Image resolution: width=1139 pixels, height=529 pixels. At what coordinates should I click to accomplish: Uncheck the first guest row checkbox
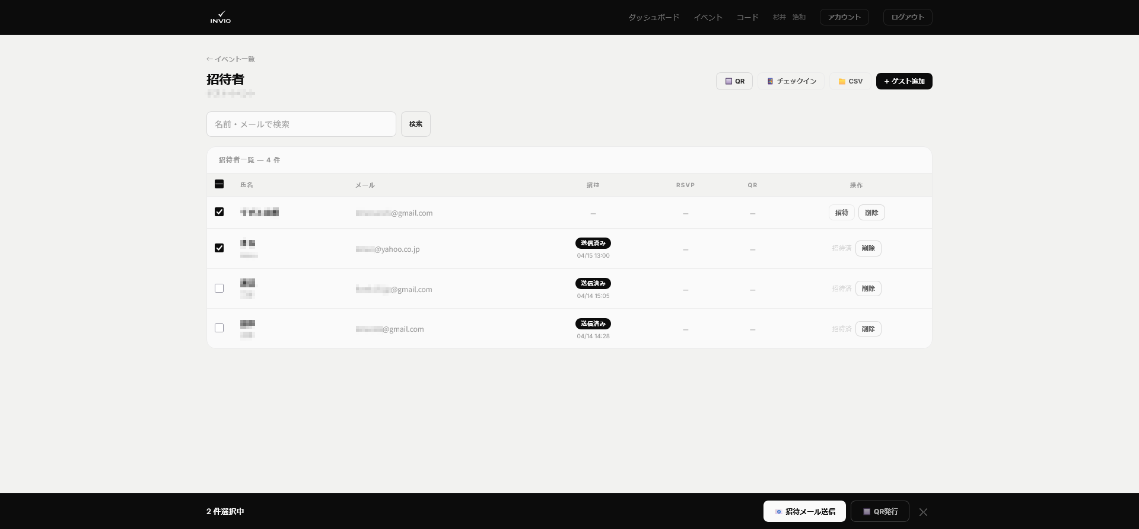pos(219,212)
